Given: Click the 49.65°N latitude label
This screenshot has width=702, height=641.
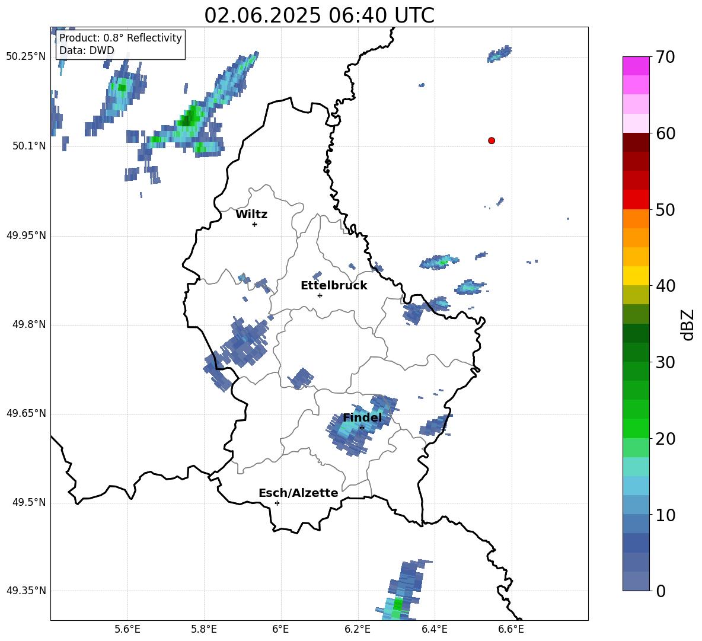Looking at the screenshot, I should (x=25, y=413).
